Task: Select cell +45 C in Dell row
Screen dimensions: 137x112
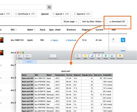Action: (60, 85)
